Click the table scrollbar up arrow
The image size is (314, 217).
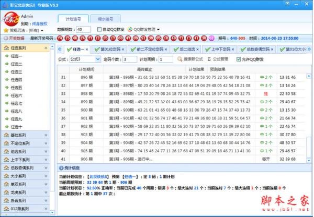tap(309, 76)
